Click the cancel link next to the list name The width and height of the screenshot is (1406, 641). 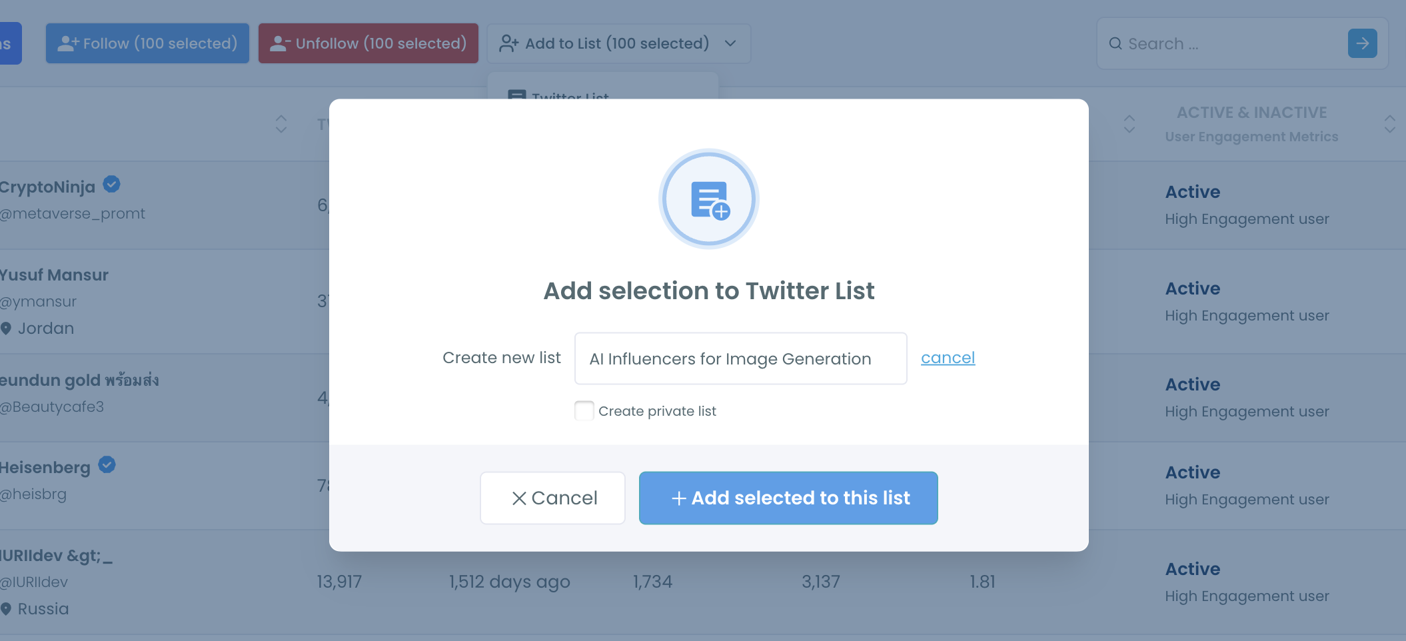click(x=948, y=358)
